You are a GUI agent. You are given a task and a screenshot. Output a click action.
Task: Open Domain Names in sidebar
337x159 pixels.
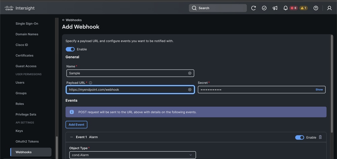(27, 34)
